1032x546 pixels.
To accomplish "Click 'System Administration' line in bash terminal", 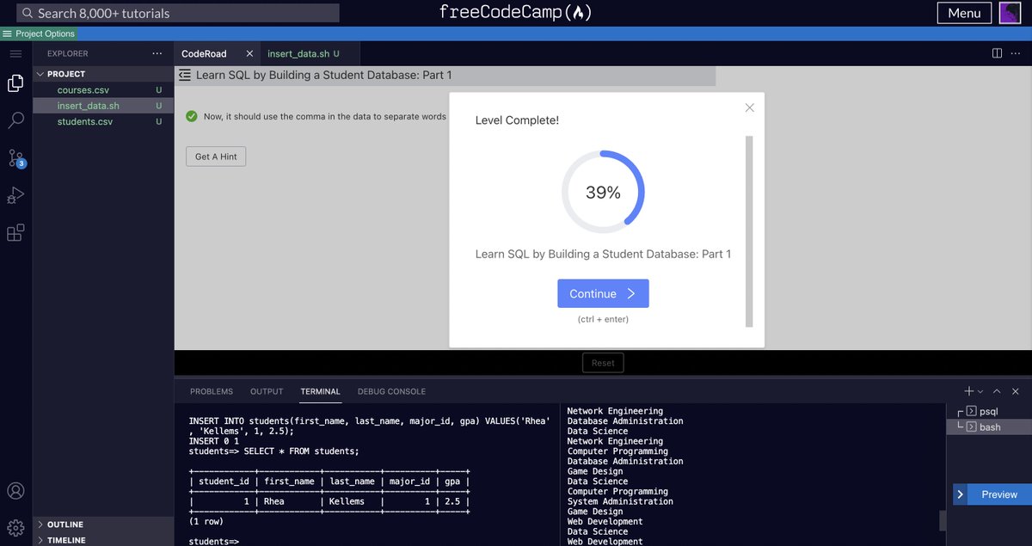I will tap(620, 501).
